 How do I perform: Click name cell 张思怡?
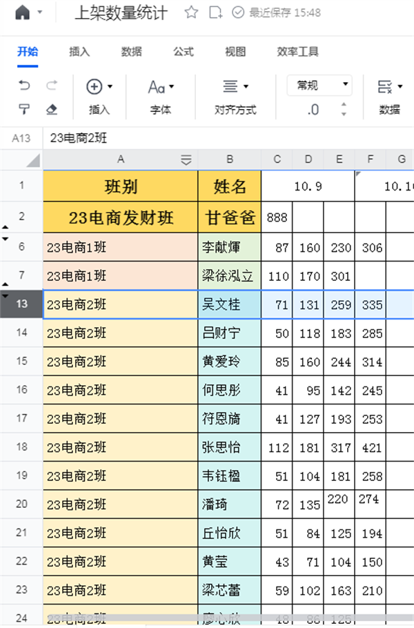tap(230, 447)
